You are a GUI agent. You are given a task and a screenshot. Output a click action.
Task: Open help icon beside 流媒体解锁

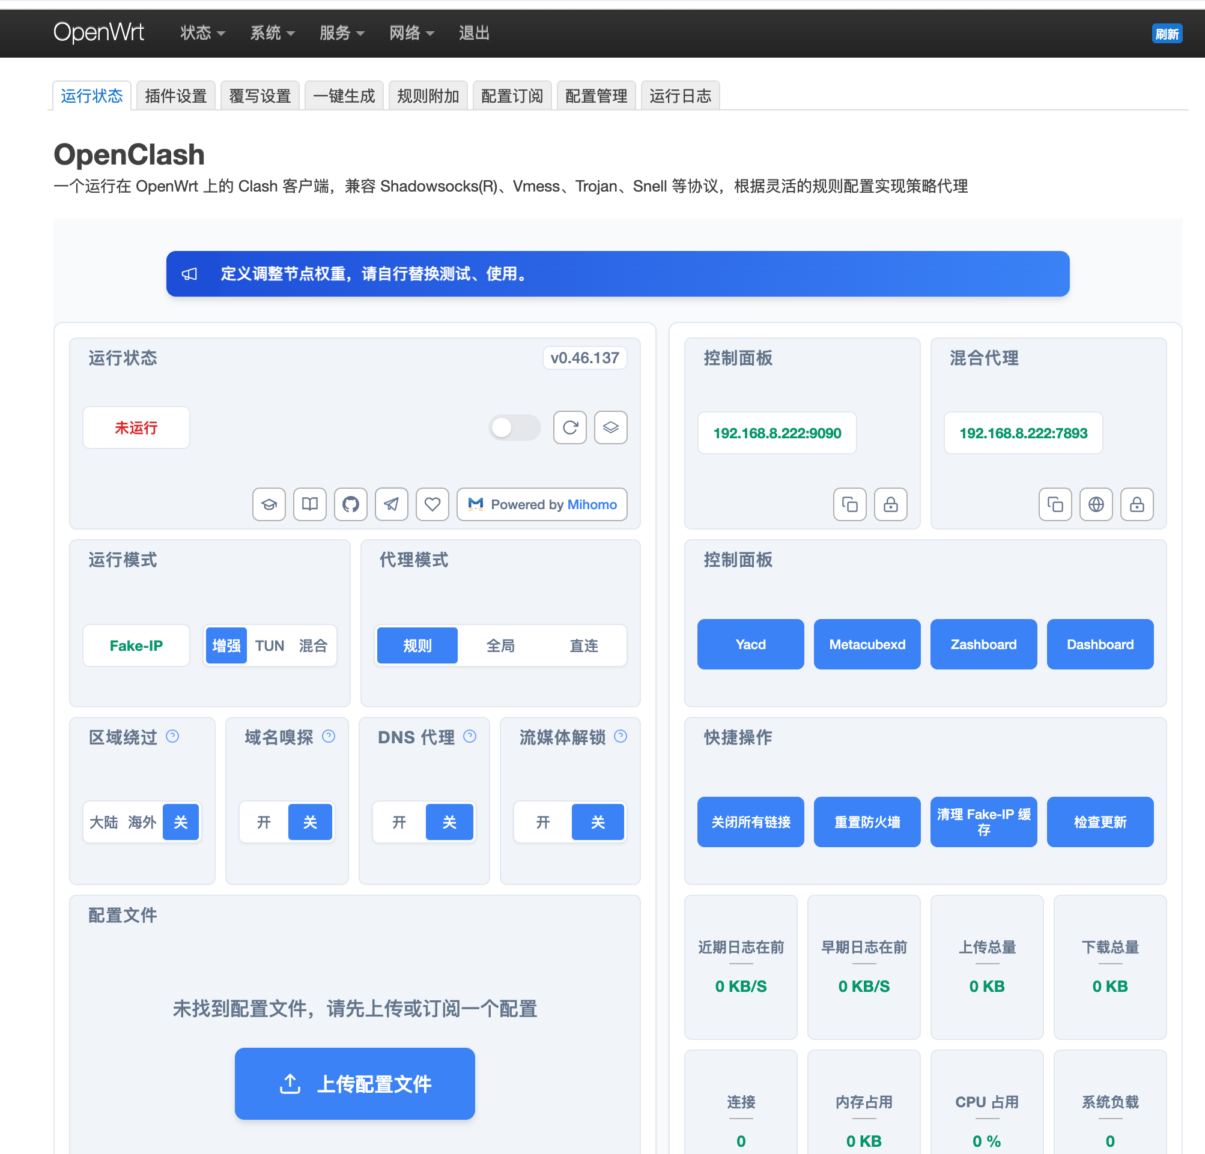click(621, 736)
